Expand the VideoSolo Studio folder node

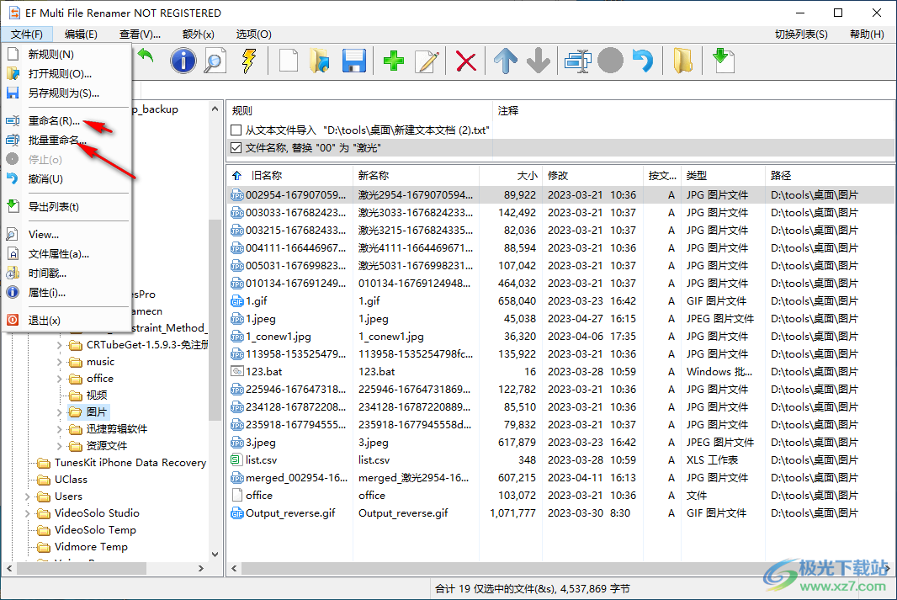(28, 513)
